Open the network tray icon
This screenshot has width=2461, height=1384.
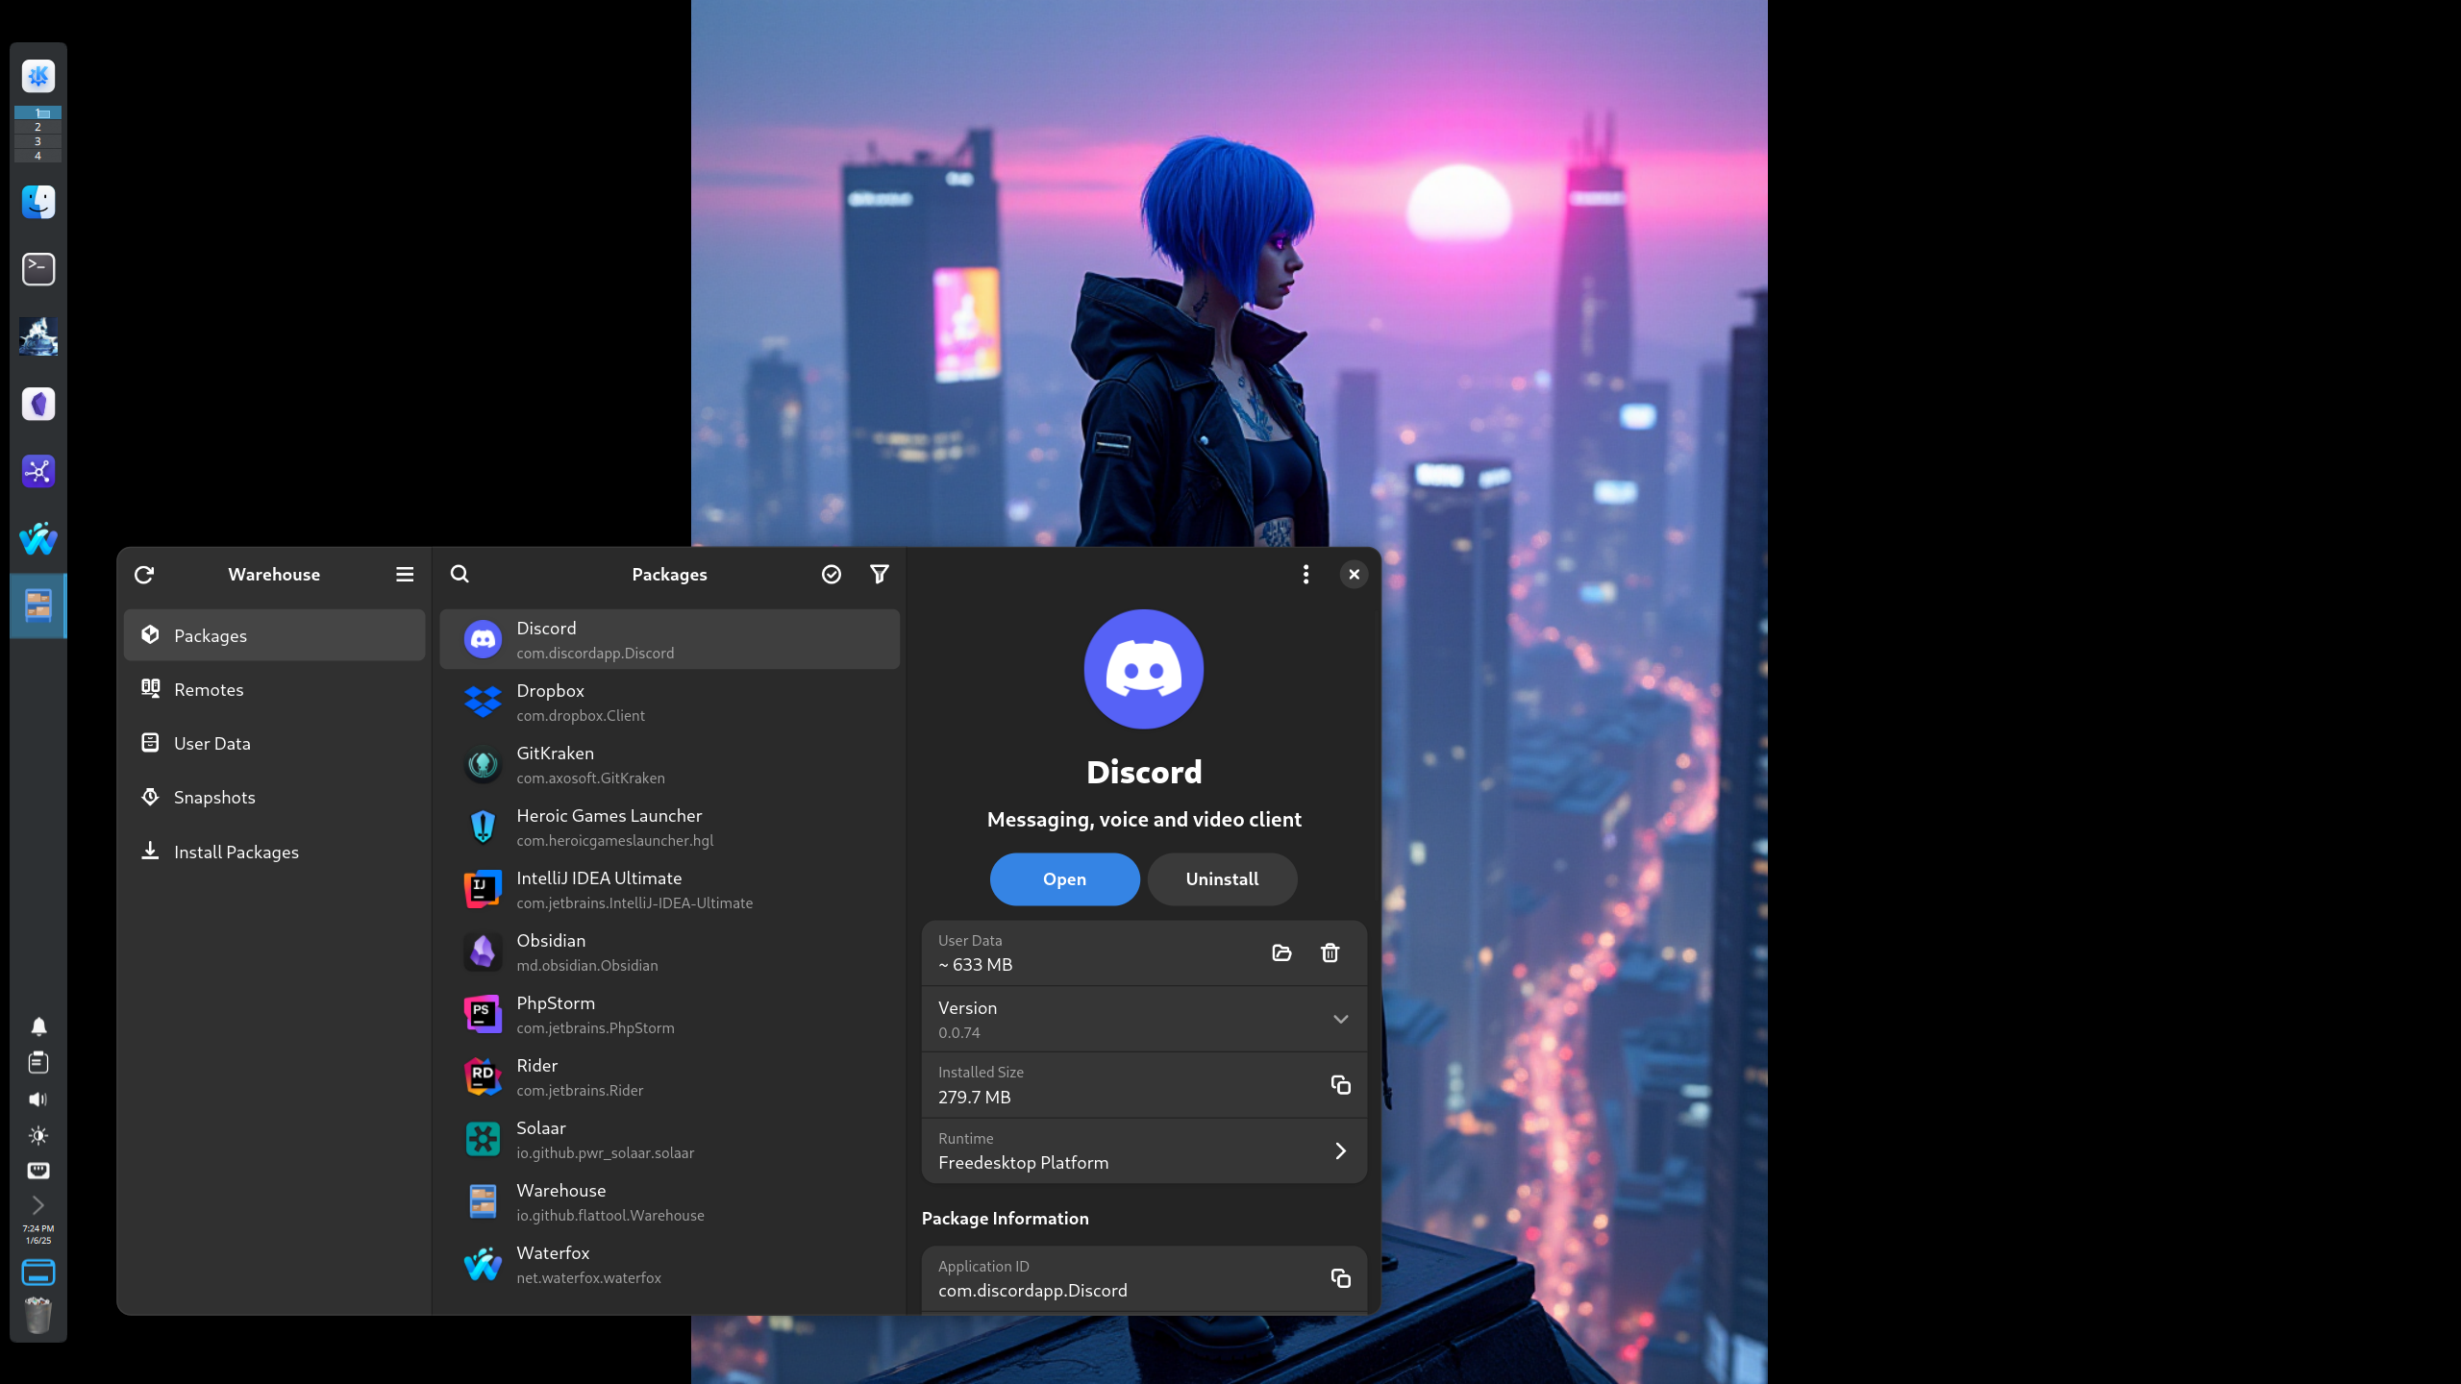point(38,1170)
